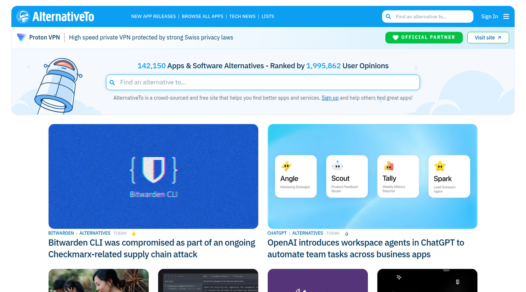Click the Visit site button
Viewport: 526px width, 292px height.
coord(488,38)
